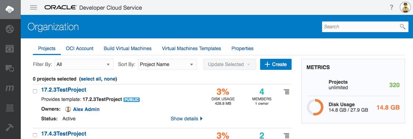Open the Maven sidebar icon
The height and width of the screenshot is (139, 413).
pos(10,89)
